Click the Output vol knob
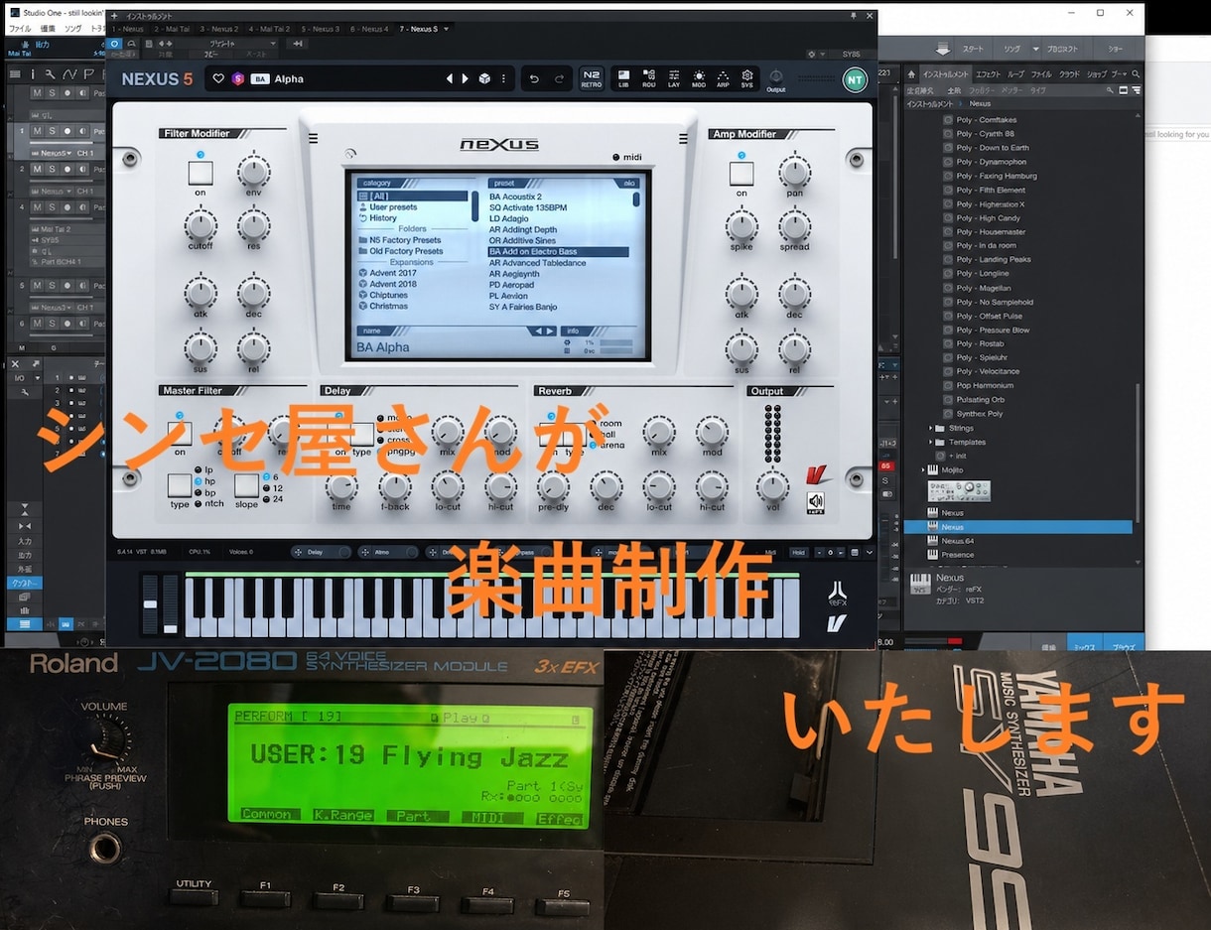 pos(772,485)
